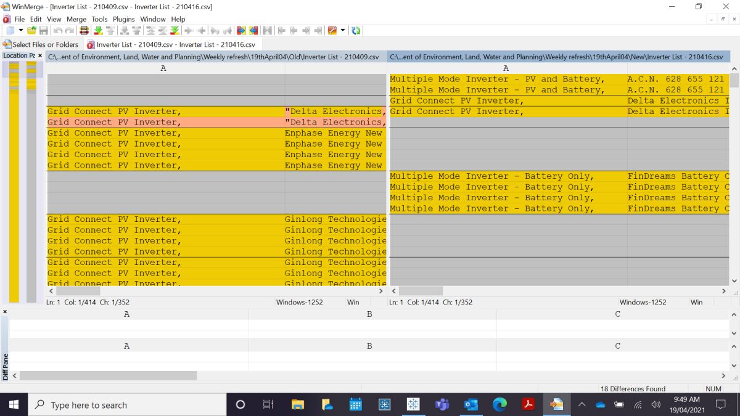Open the New document dropdown arrow
740x416 pixels.
[x=20, y=30]
